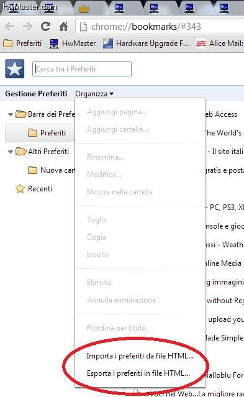Switch to the tab with the crown icon
This screenshot has height=397, width=244.
point(84,9)
